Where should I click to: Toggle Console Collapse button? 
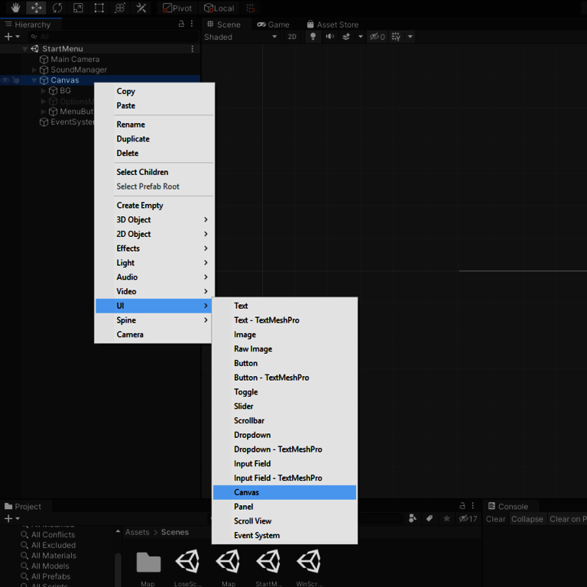click(x=527, y=519)
